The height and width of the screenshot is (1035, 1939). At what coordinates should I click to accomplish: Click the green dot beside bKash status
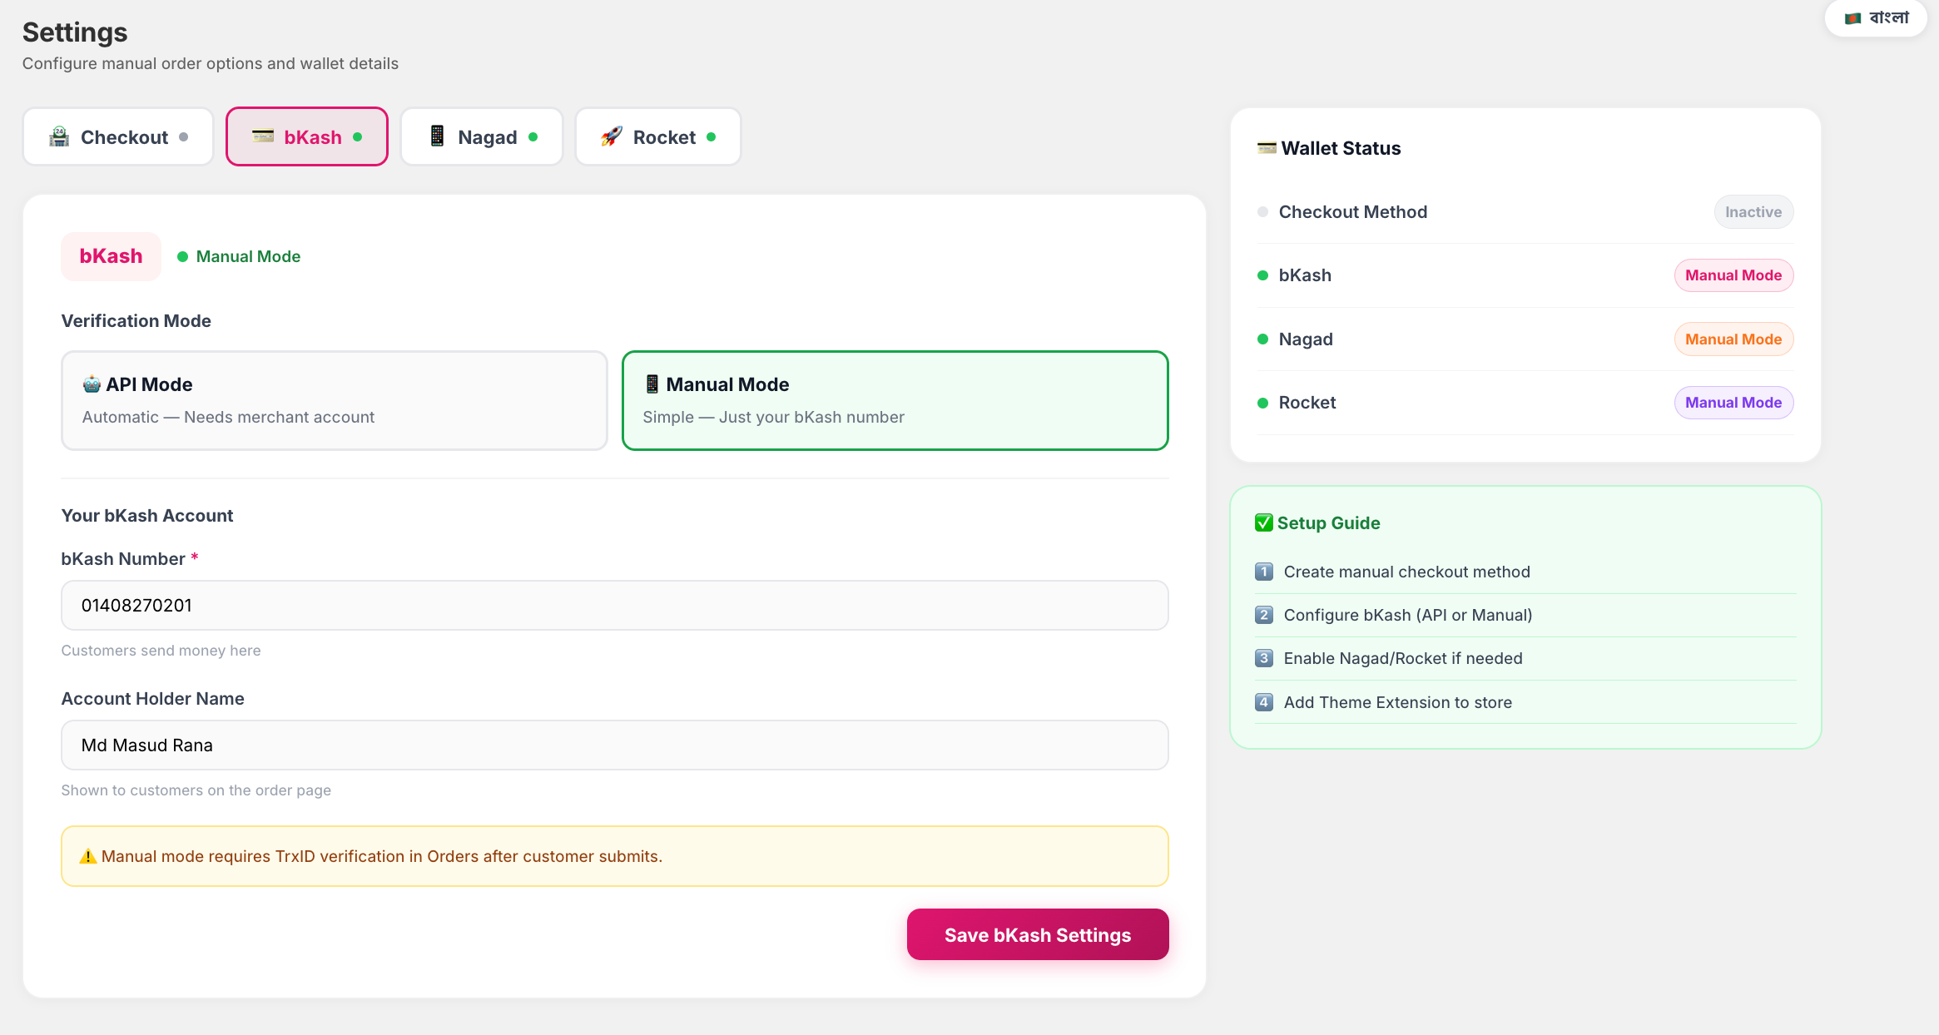click(1262, 275)
